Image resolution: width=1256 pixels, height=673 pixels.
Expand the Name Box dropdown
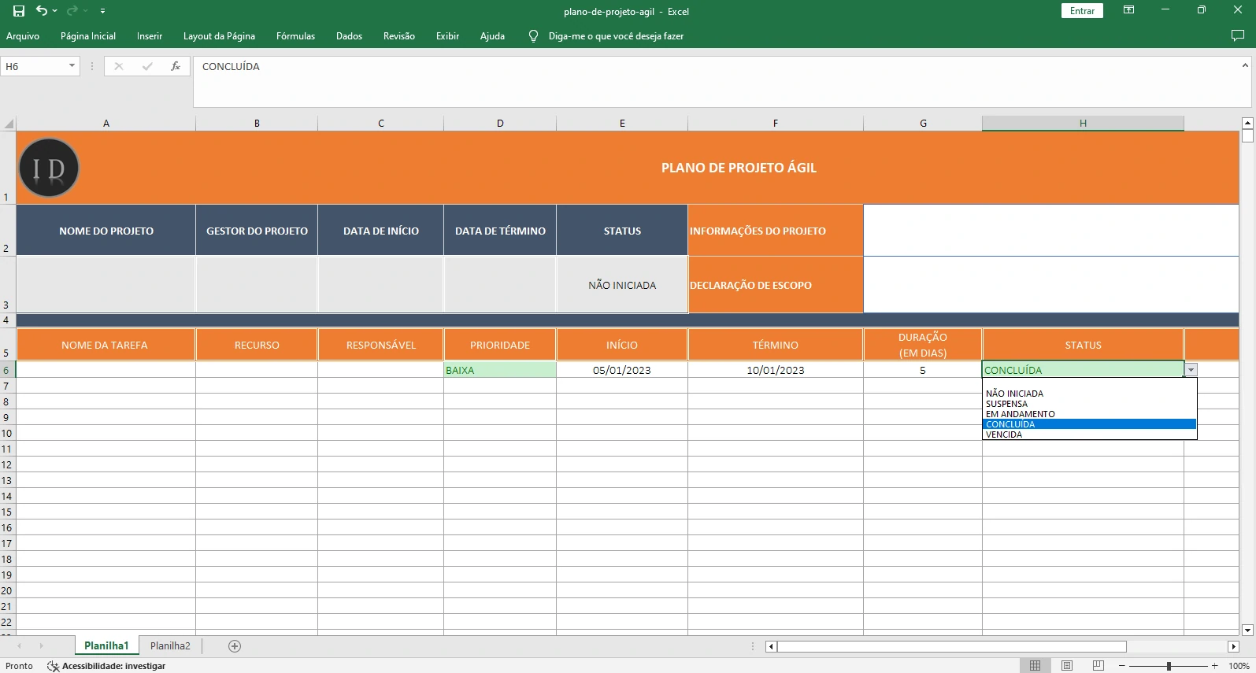[72, 66]
